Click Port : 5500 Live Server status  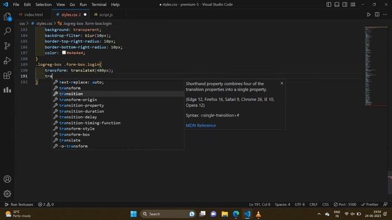[x=345, y=204]
